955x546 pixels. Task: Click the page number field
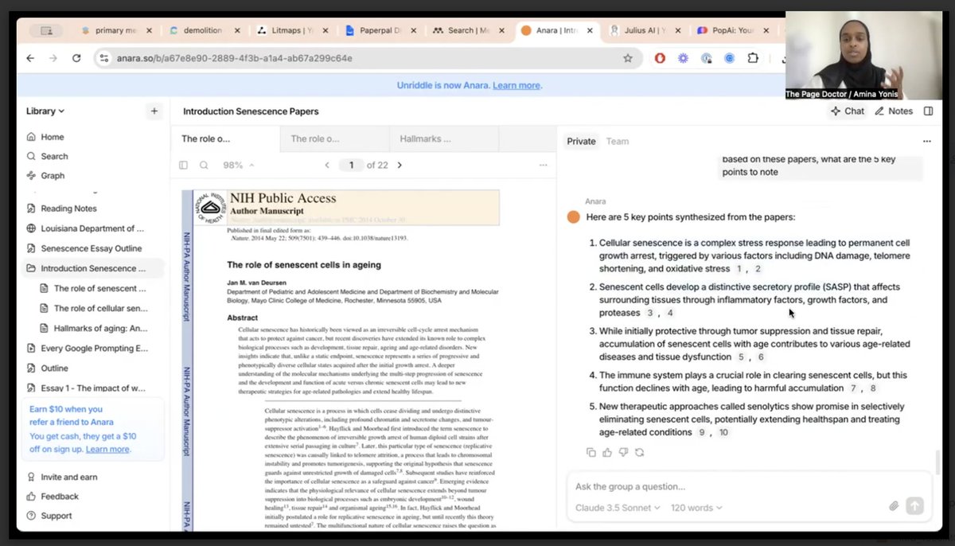(351, 166)
